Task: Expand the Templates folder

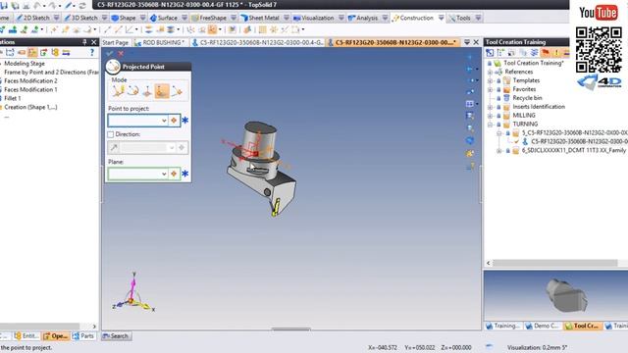Action: pyautogui.click(x=490, y=80)
